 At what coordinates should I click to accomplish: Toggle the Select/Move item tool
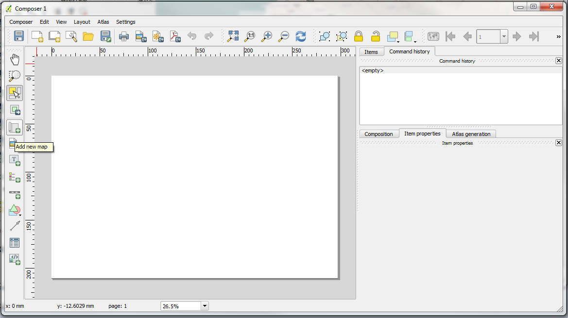pos(15,93)
